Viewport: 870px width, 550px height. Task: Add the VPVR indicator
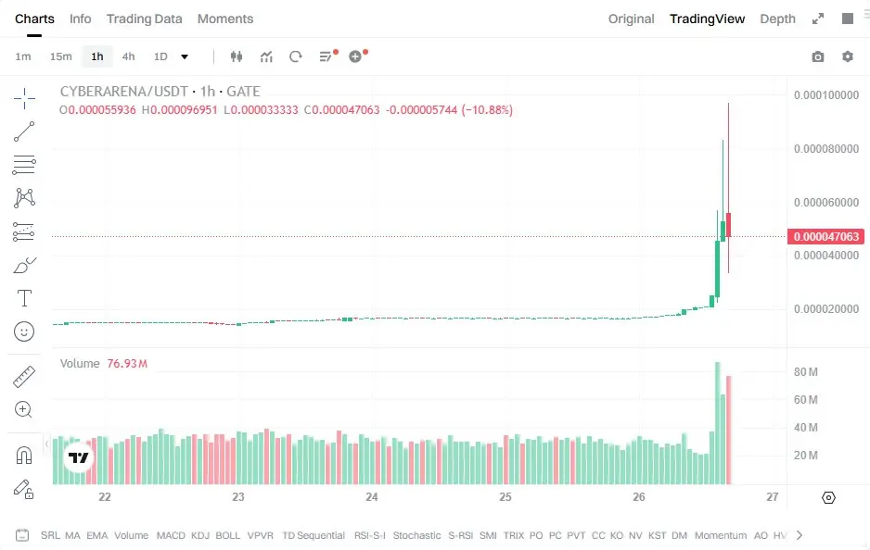pos(261,535)
